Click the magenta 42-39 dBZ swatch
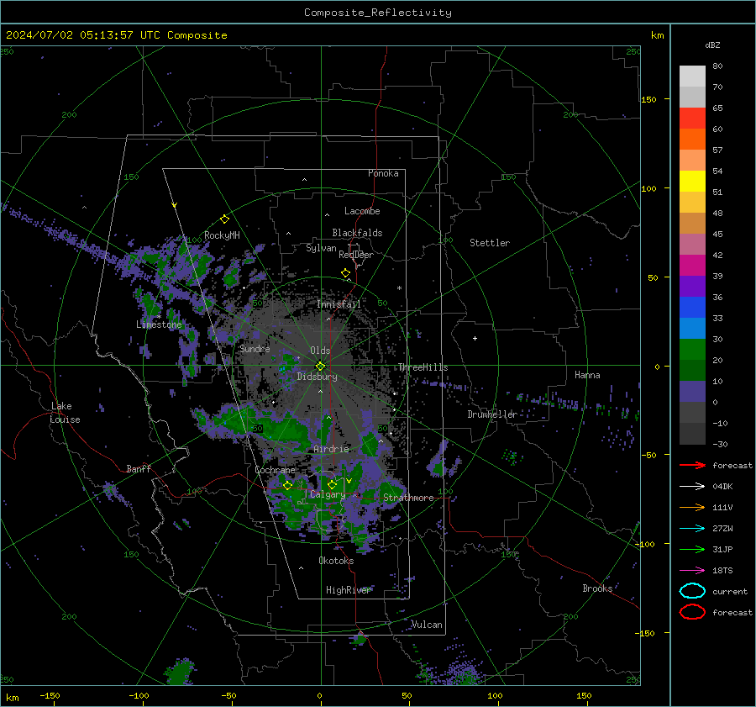Screen dimensions: 756x707 click(692, 265)
